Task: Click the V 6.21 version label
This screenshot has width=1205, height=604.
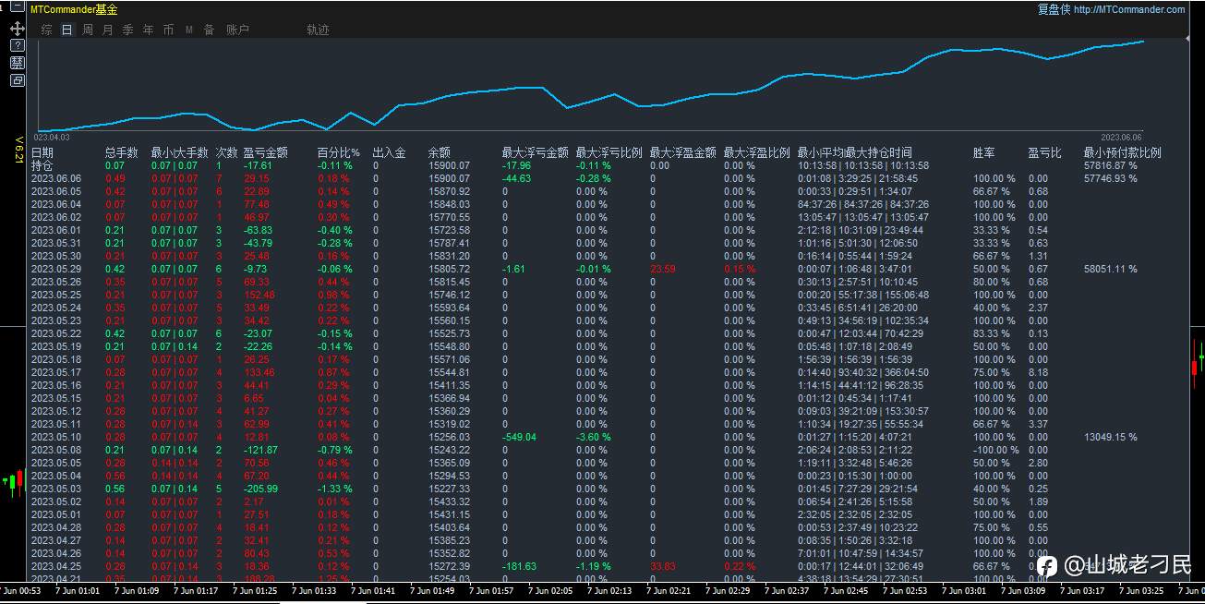Action: coord(18,151)
